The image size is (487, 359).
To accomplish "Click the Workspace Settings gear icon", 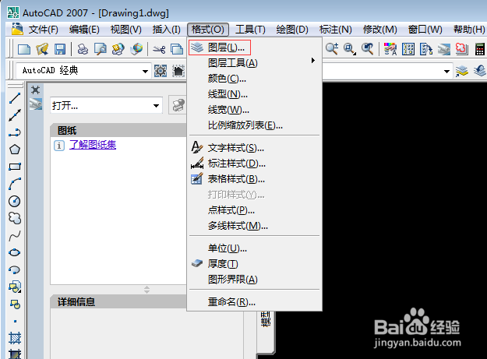I will coord(161,71).
